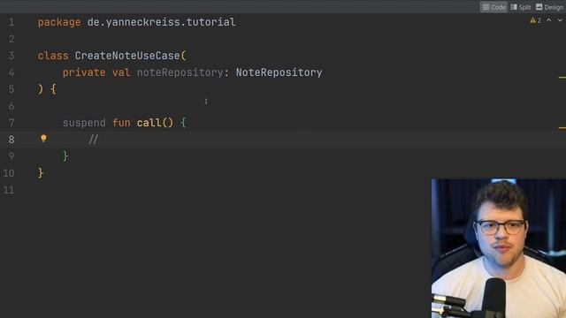
Task: Click the closing brace on line 10
Action: tap(41, 173)
